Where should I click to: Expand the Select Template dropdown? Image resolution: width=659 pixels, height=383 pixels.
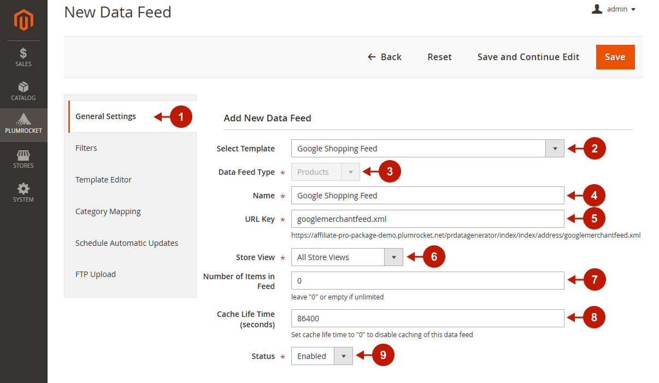coord(427,149)
